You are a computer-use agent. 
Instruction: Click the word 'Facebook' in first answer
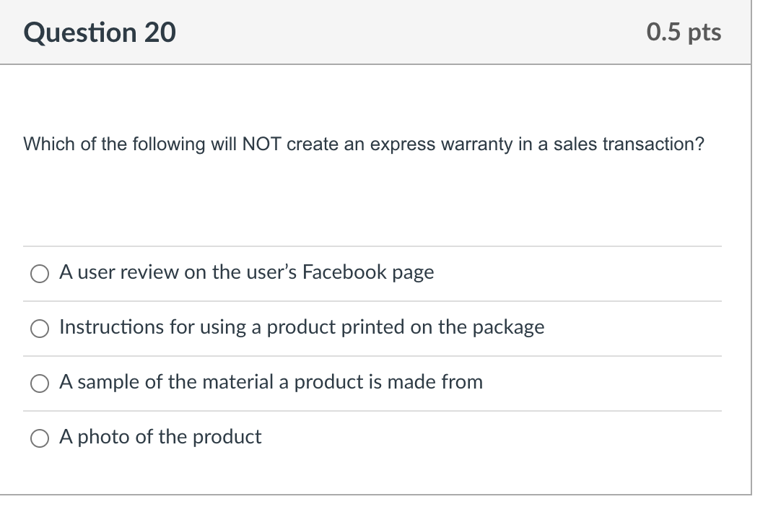(x=345, y=272)
